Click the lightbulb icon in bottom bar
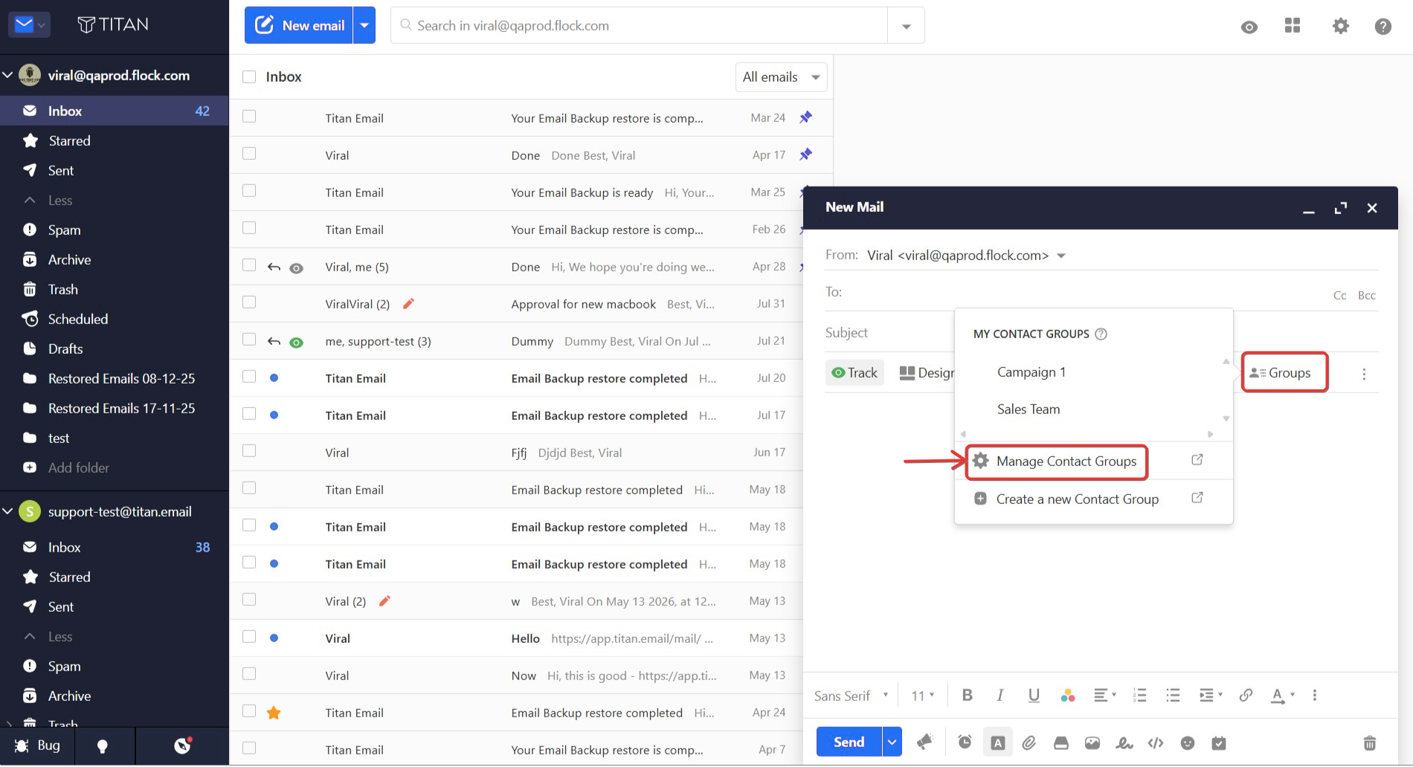Image resolution: width=1413 pixels, height=767 pixels. (103, 746)
